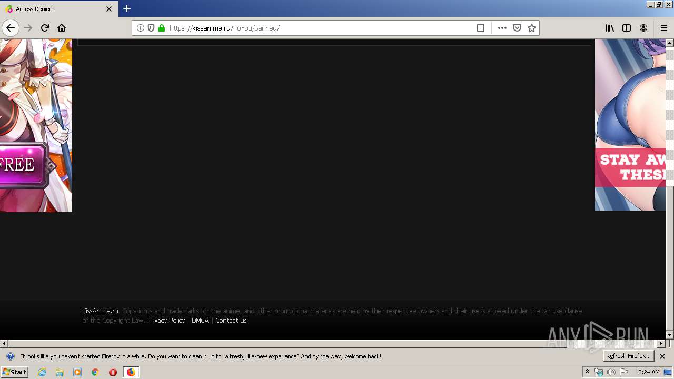Bookmark this page with the star
This screenshot has height=379, width=674.
point(532,28)
